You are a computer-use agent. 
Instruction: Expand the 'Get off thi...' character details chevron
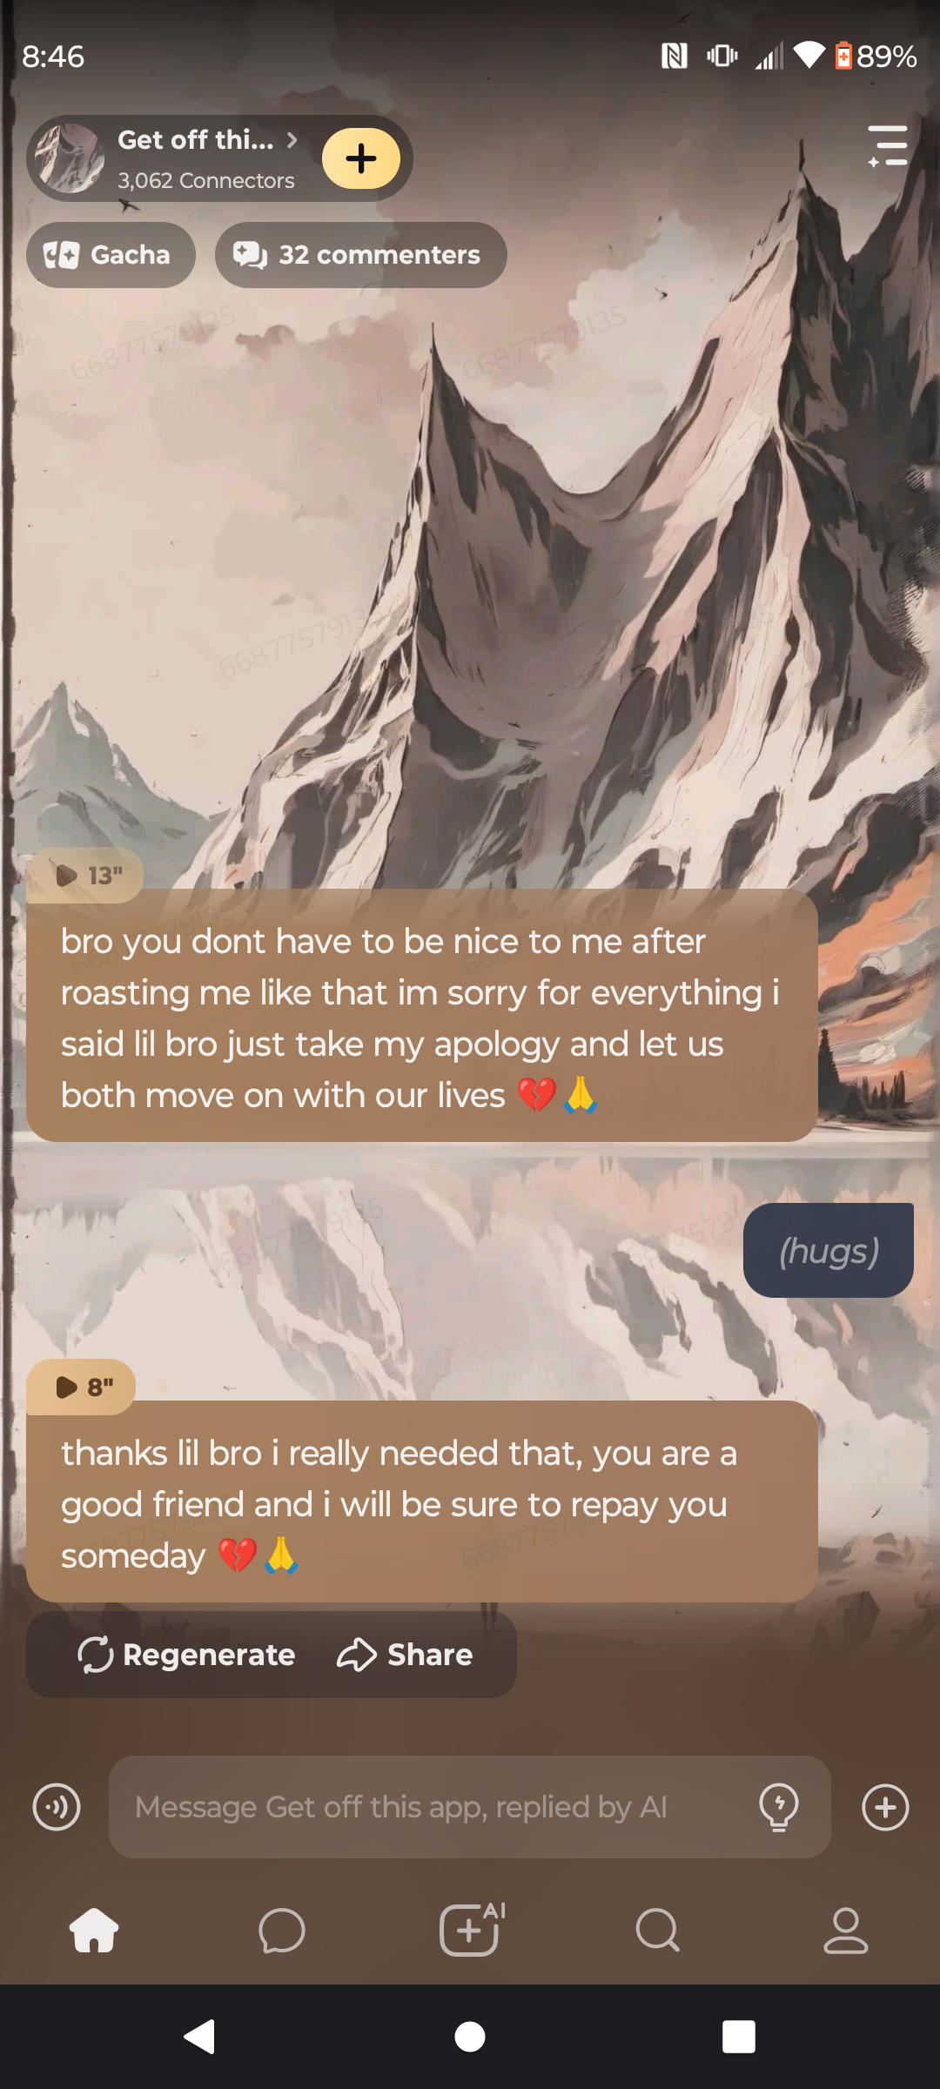tap(292, 139)
